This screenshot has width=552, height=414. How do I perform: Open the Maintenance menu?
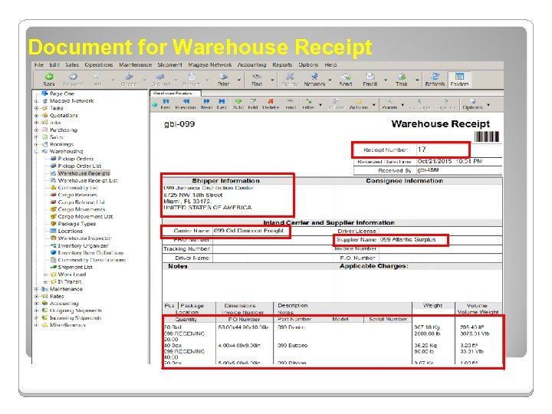click(x=135, y=64)
